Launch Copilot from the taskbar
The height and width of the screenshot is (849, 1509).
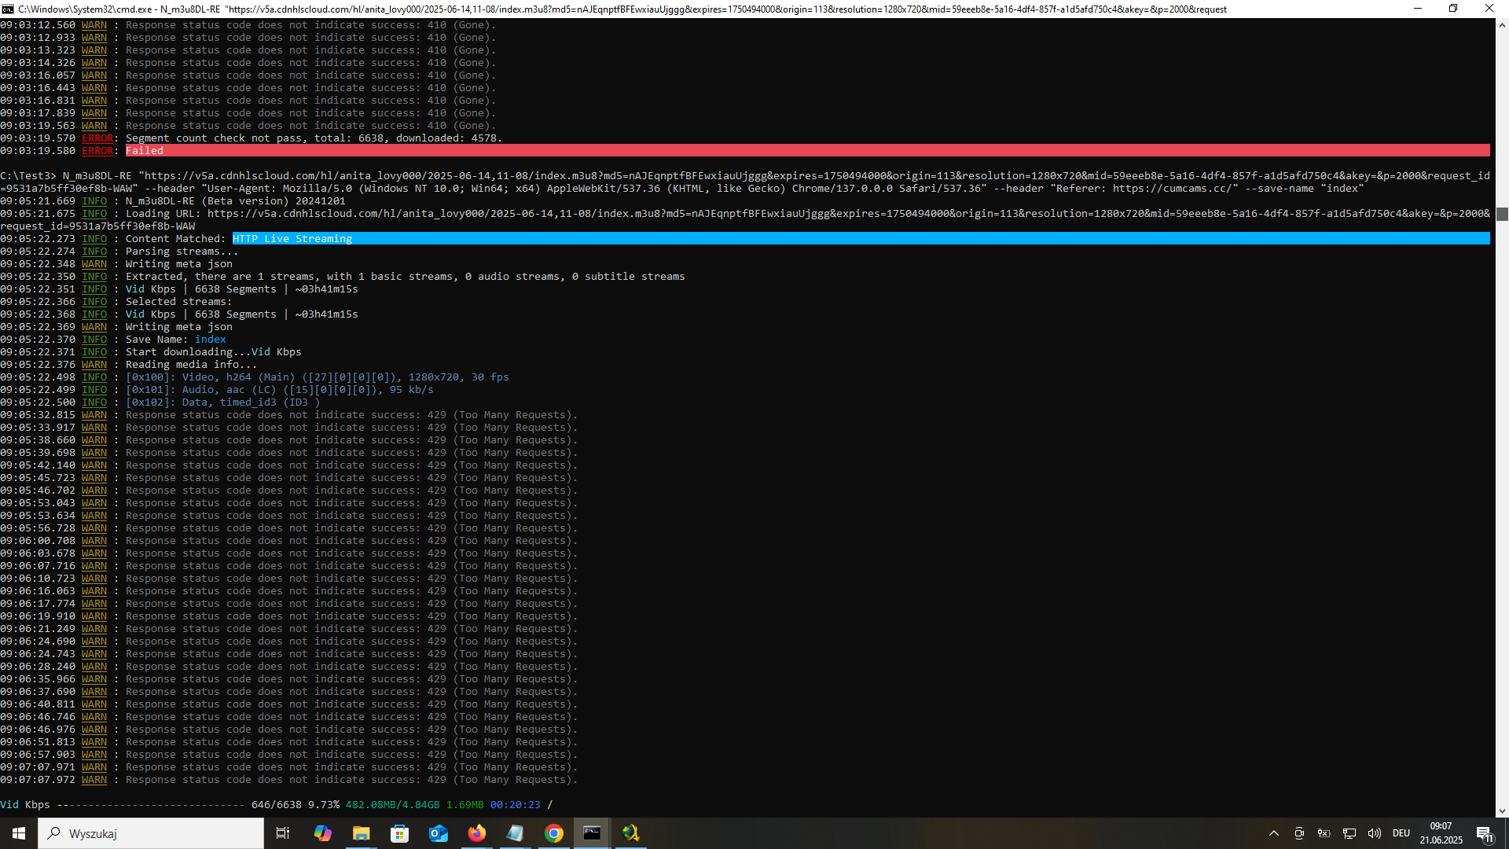tap(322, 833)
